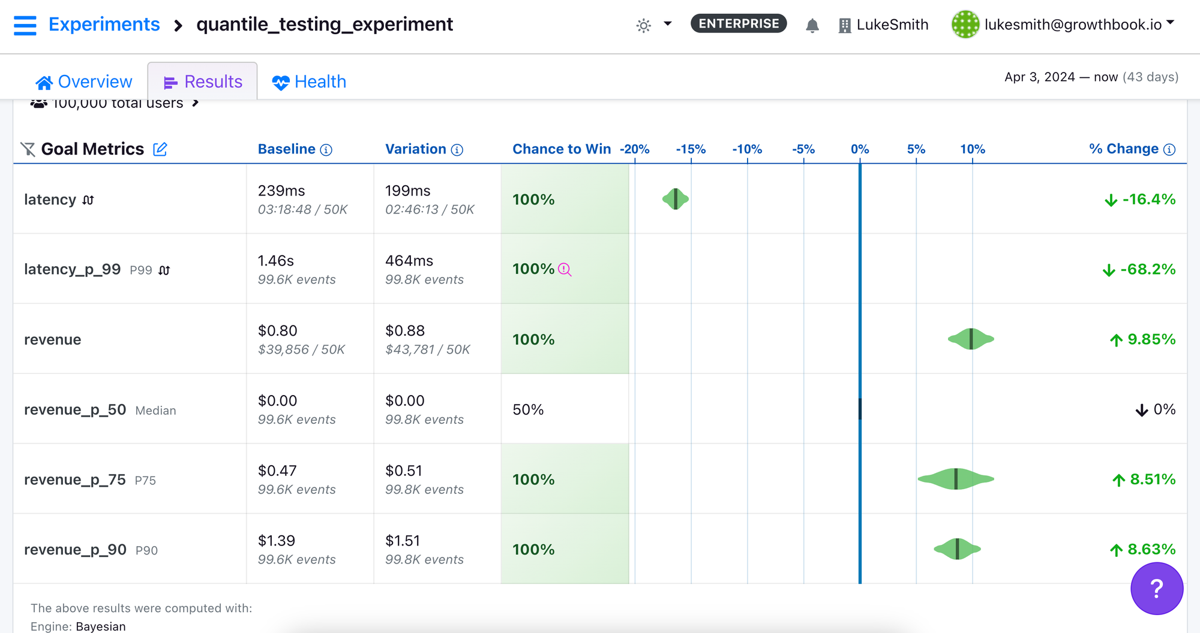This screenshot has height=633, width=1200.
Task: Switch to the Health tab
Action: 309,82
